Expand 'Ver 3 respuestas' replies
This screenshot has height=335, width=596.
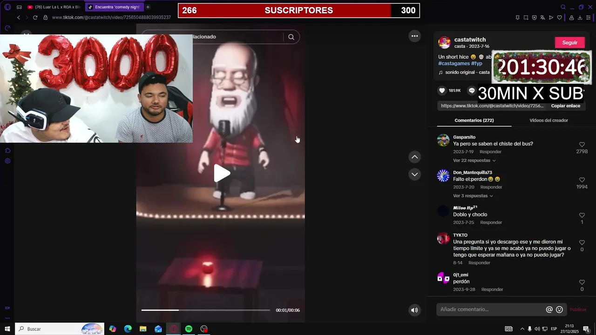(473, 196)
